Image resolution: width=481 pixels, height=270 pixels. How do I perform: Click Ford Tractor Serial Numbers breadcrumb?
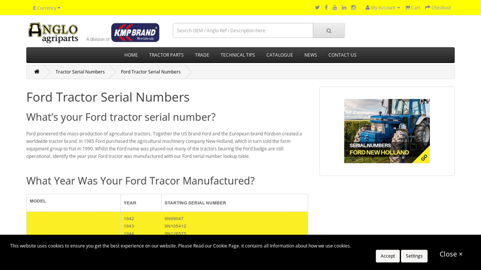coord(151,72)
